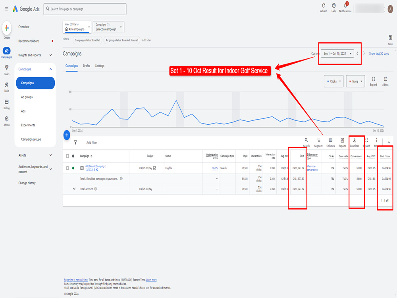Sort by the Cost column header
This screenshot has height=298, width=397.
(302, 156)
